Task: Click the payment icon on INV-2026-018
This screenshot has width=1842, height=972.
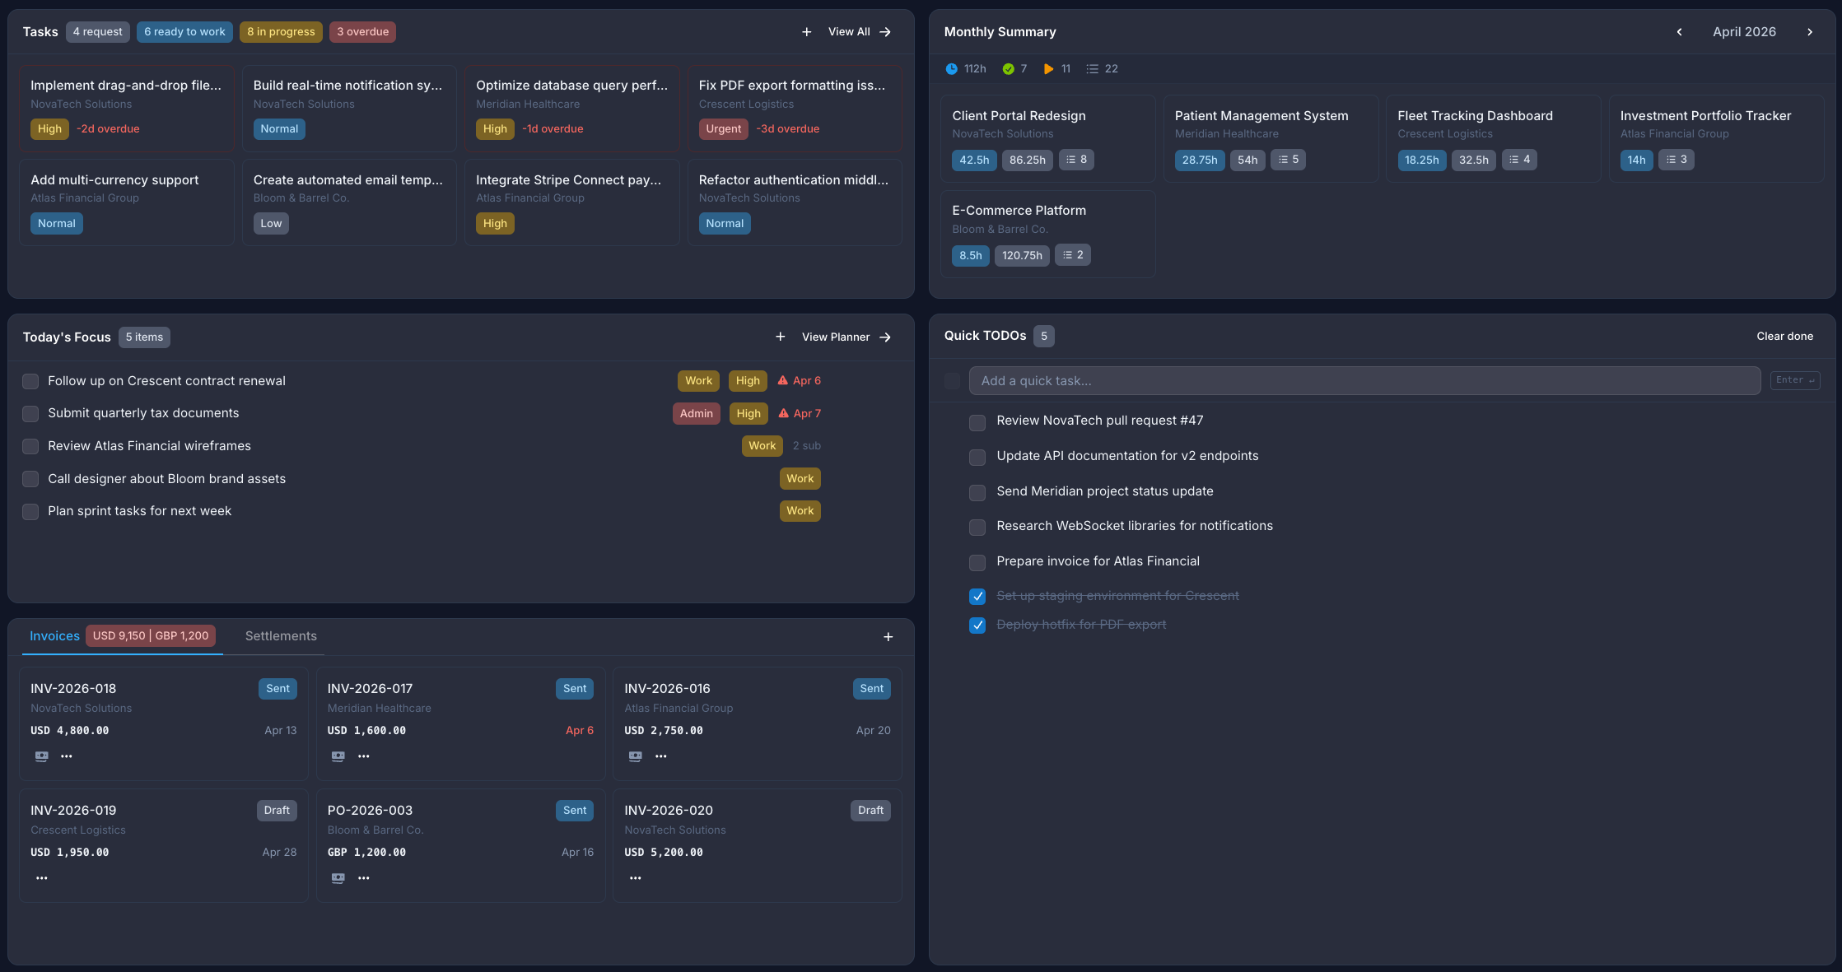Action: click(41, 756)
